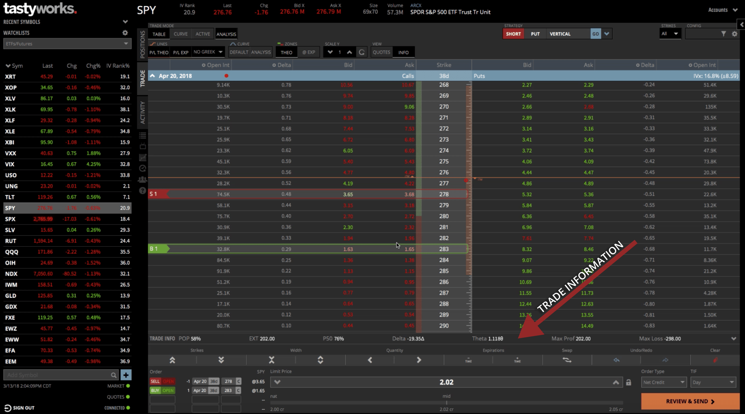Viewport: 745px width, 414px height.
Task: Adjust limit price nat-mid slider
Action: pyautogui.click(x=446, y=403)
